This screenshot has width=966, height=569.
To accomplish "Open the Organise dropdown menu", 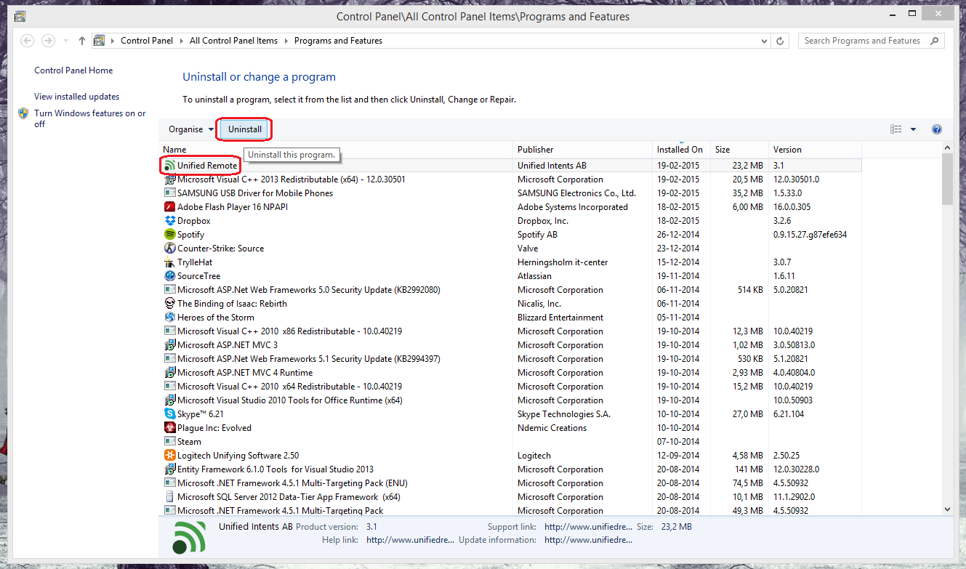I will [x=191, y=129].
